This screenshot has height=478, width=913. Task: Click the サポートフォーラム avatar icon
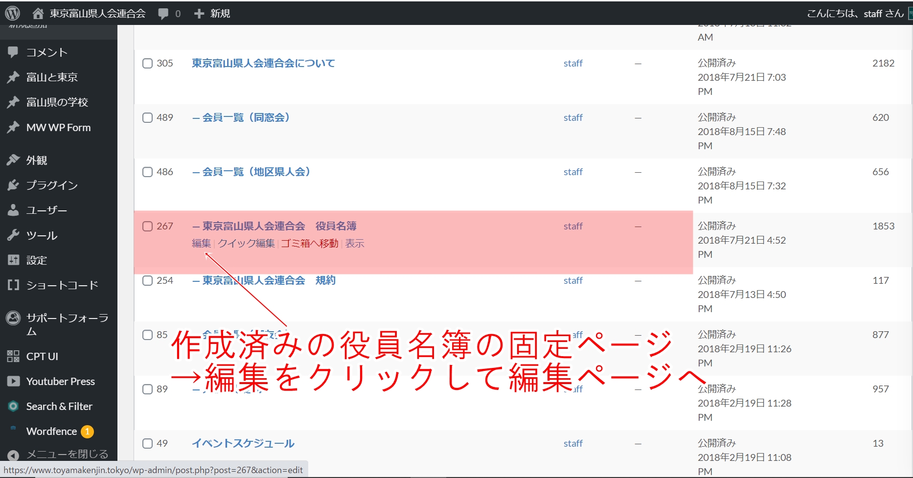click(13, 318)
